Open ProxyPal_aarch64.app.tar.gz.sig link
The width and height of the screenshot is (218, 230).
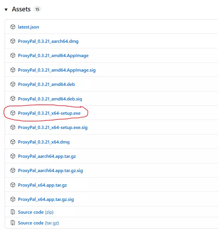(x=50, y=171)
